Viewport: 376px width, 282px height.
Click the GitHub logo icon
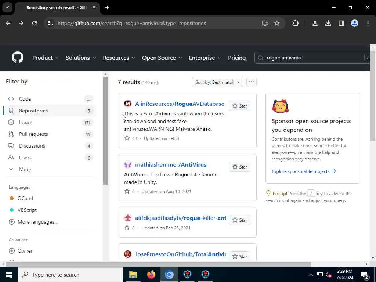coord(18,58)
